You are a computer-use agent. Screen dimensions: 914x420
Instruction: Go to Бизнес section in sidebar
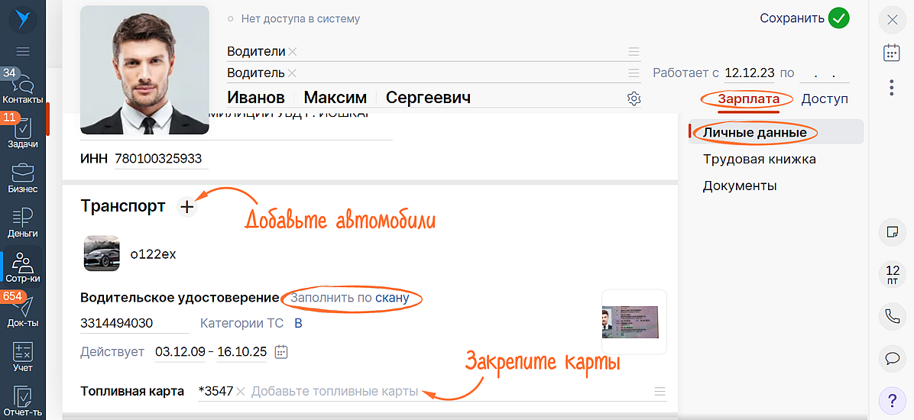click(x=22, y=176)
